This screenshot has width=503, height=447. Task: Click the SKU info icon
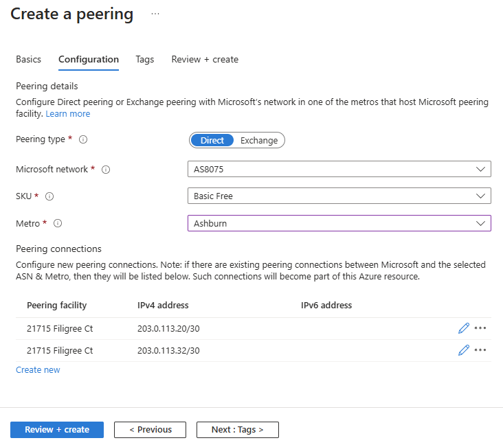coord(49,196)
